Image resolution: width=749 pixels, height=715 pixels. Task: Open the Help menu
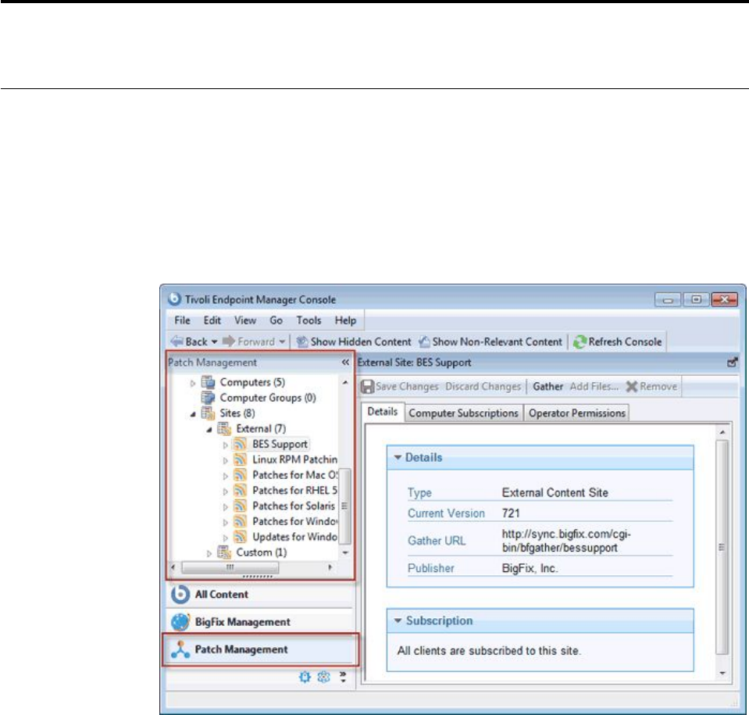(x=345, y=320)
